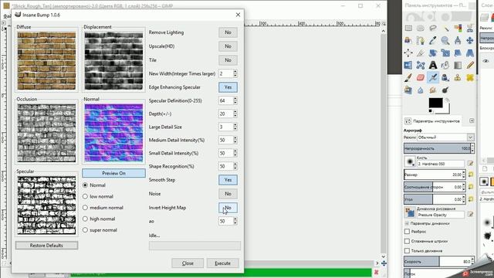Toggle Smooth Step Yes button

click(x=228, y=180)
